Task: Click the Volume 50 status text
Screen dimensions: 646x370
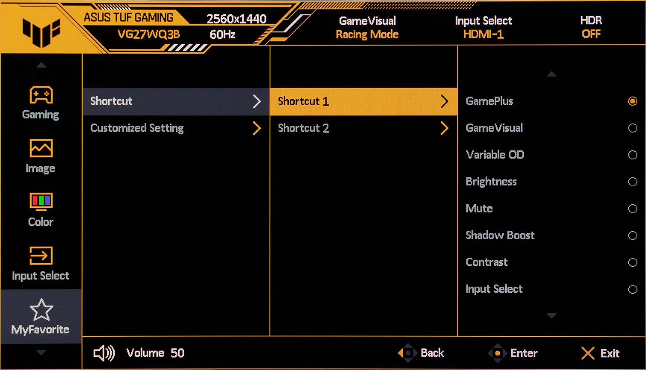Action: click(x=155, y=353)
